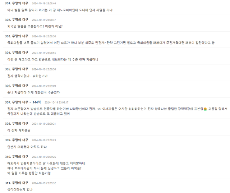
Task: Click timestamp 23:09:17 on comment 307
Action: pyautogui.click(x=56, y=102)
